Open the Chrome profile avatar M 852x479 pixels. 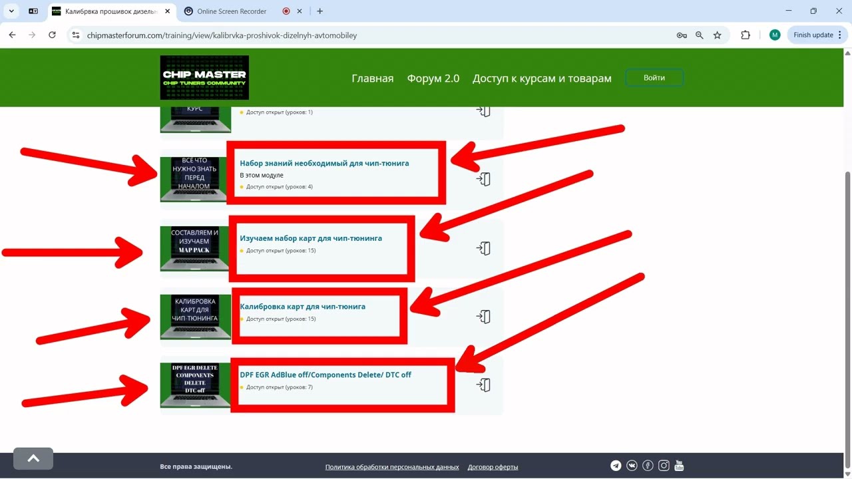[x=775, y=35]
